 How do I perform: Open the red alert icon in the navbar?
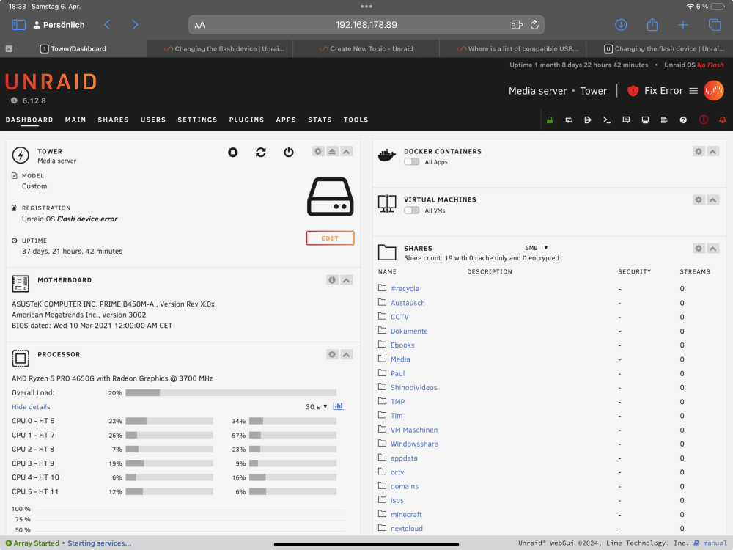pos(704,120)
